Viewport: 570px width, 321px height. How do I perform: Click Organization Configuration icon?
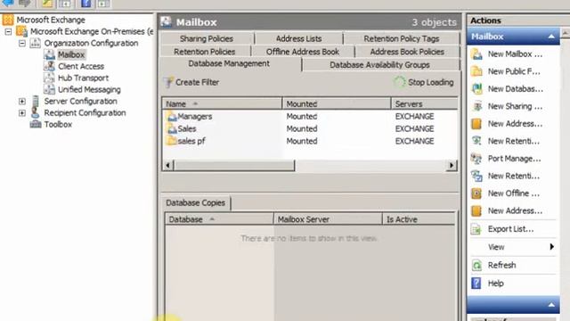click(x=36, y=43)
